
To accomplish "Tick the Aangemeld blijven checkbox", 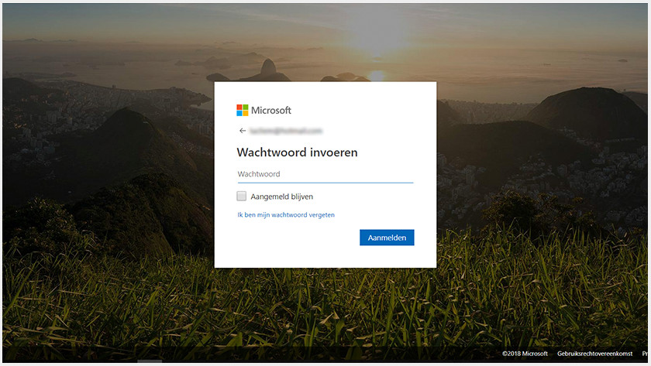I will pyautogui.click(x=242, y=197).
